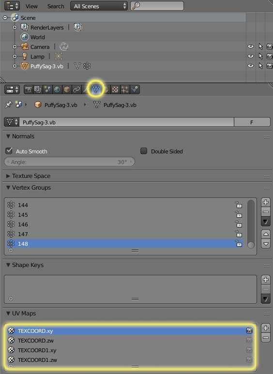Toggle selectability arrow for Camera
273x374 pixels.
(x=260, y=46)
